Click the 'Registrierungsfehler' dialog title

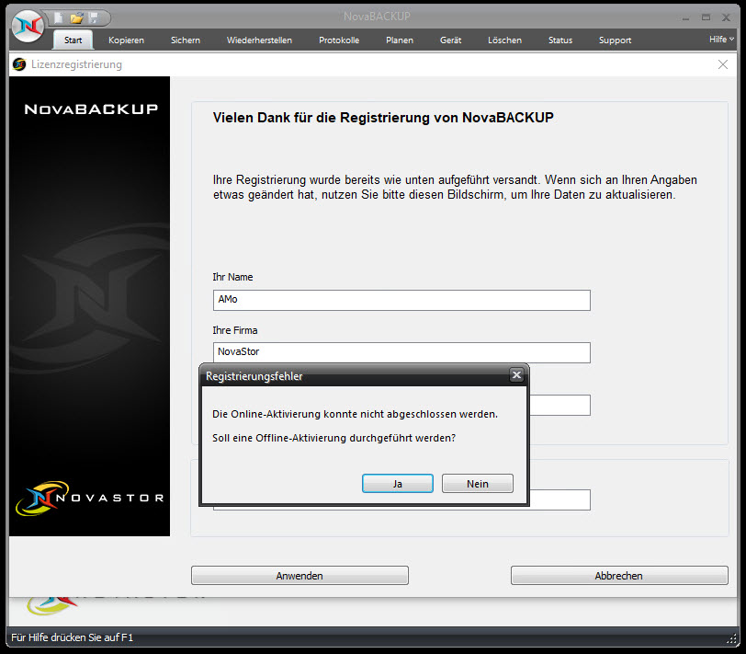tap(254, 376)
